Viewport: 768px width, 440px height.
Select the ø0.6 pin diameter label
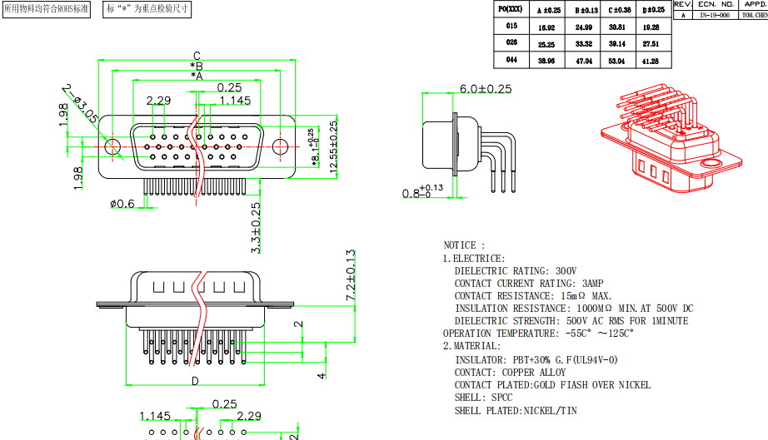coord(122,204)
